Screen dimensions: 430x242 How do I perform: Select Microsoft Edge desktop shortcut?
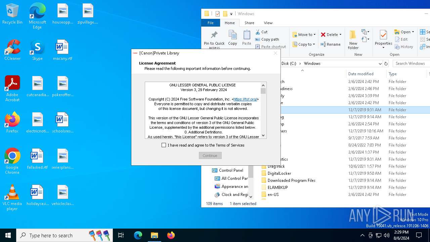pyautogui.click(x=37, y=16)
